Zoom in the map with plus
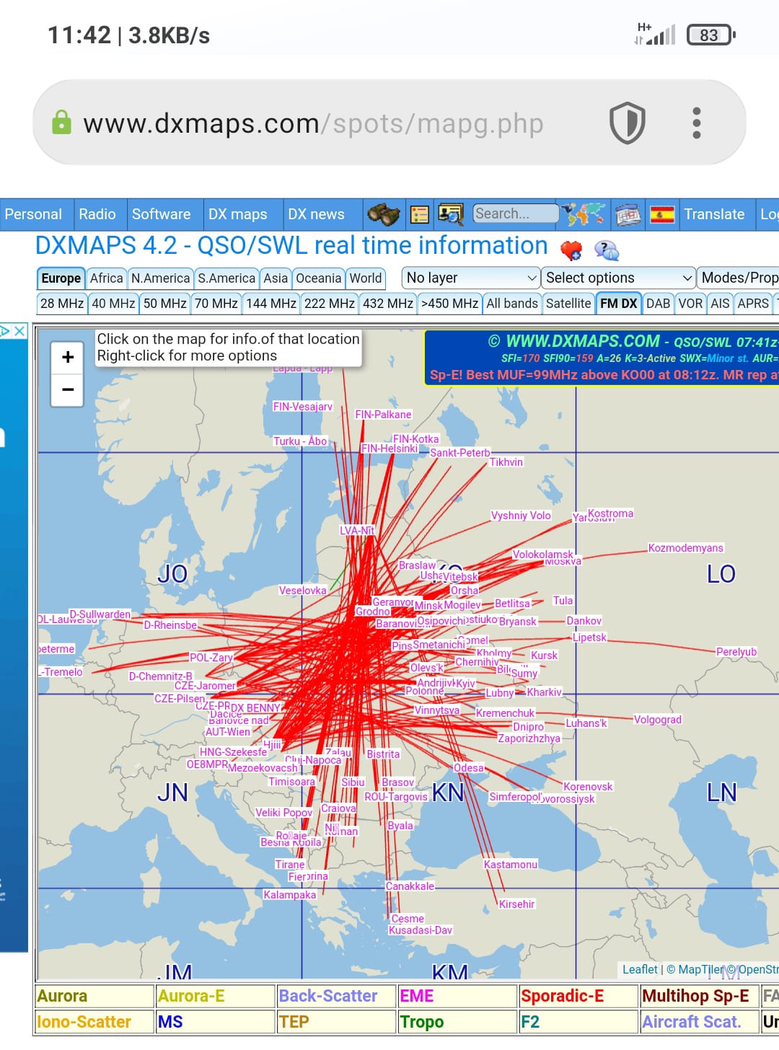 tap(68, 357)
